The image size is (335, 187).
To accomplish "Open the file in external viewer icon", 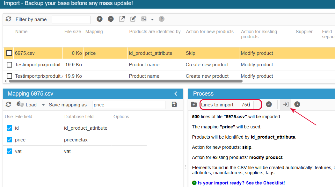I will 122,19.
